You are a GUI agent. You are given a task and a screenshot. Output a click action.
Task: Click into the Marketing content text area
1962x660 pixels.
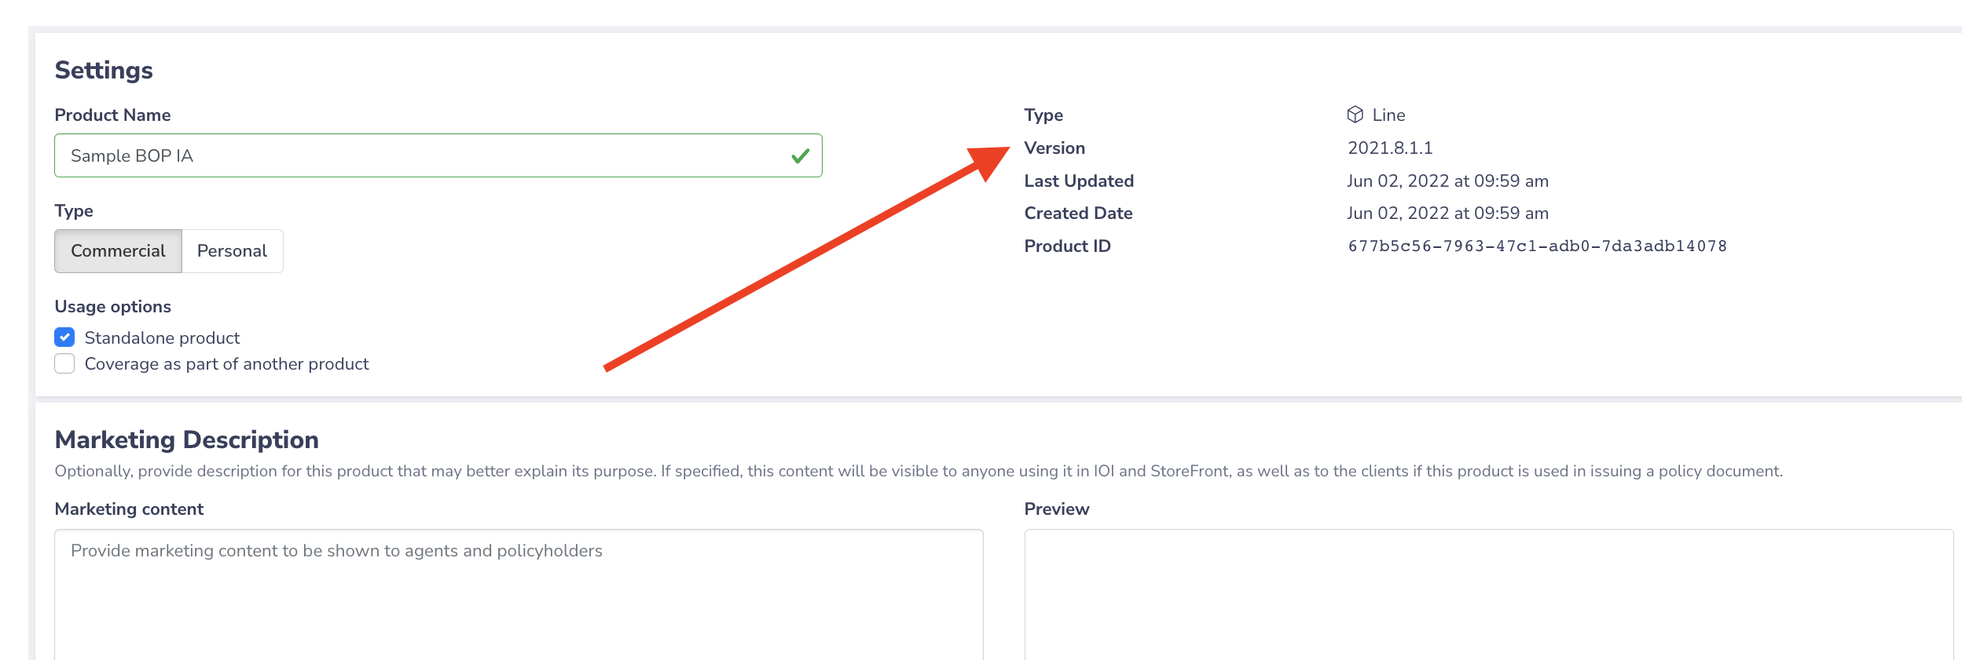coord(519,595)
